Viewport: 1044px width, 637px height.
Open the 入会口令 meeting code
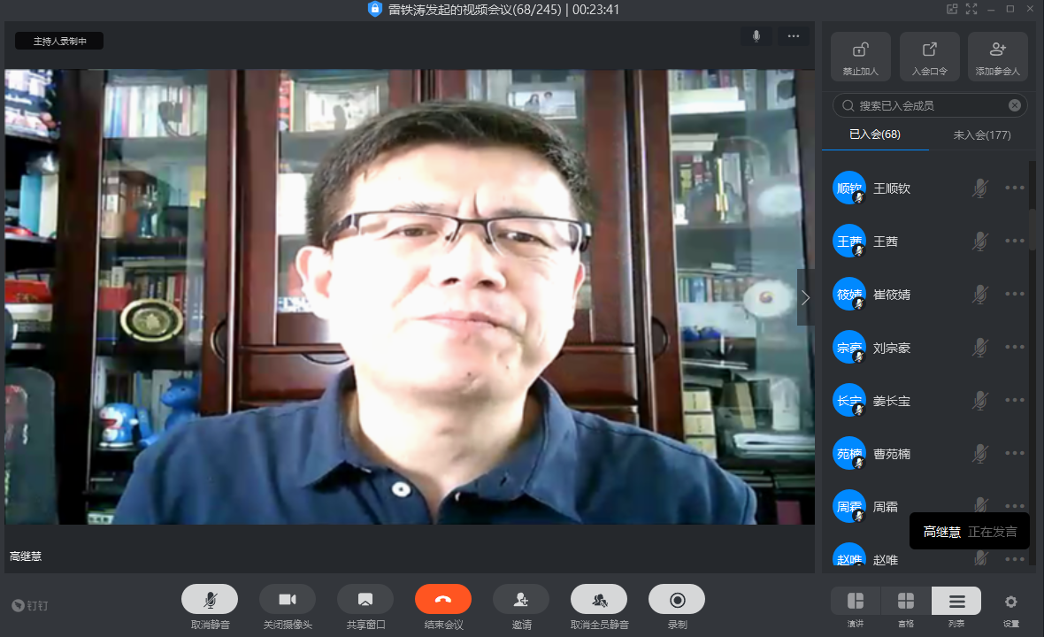(929, 50)
